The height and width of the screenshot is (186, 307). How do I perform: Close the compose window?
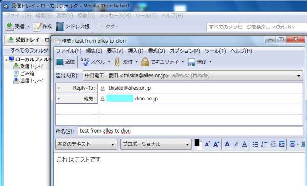(x=295, y=40)
